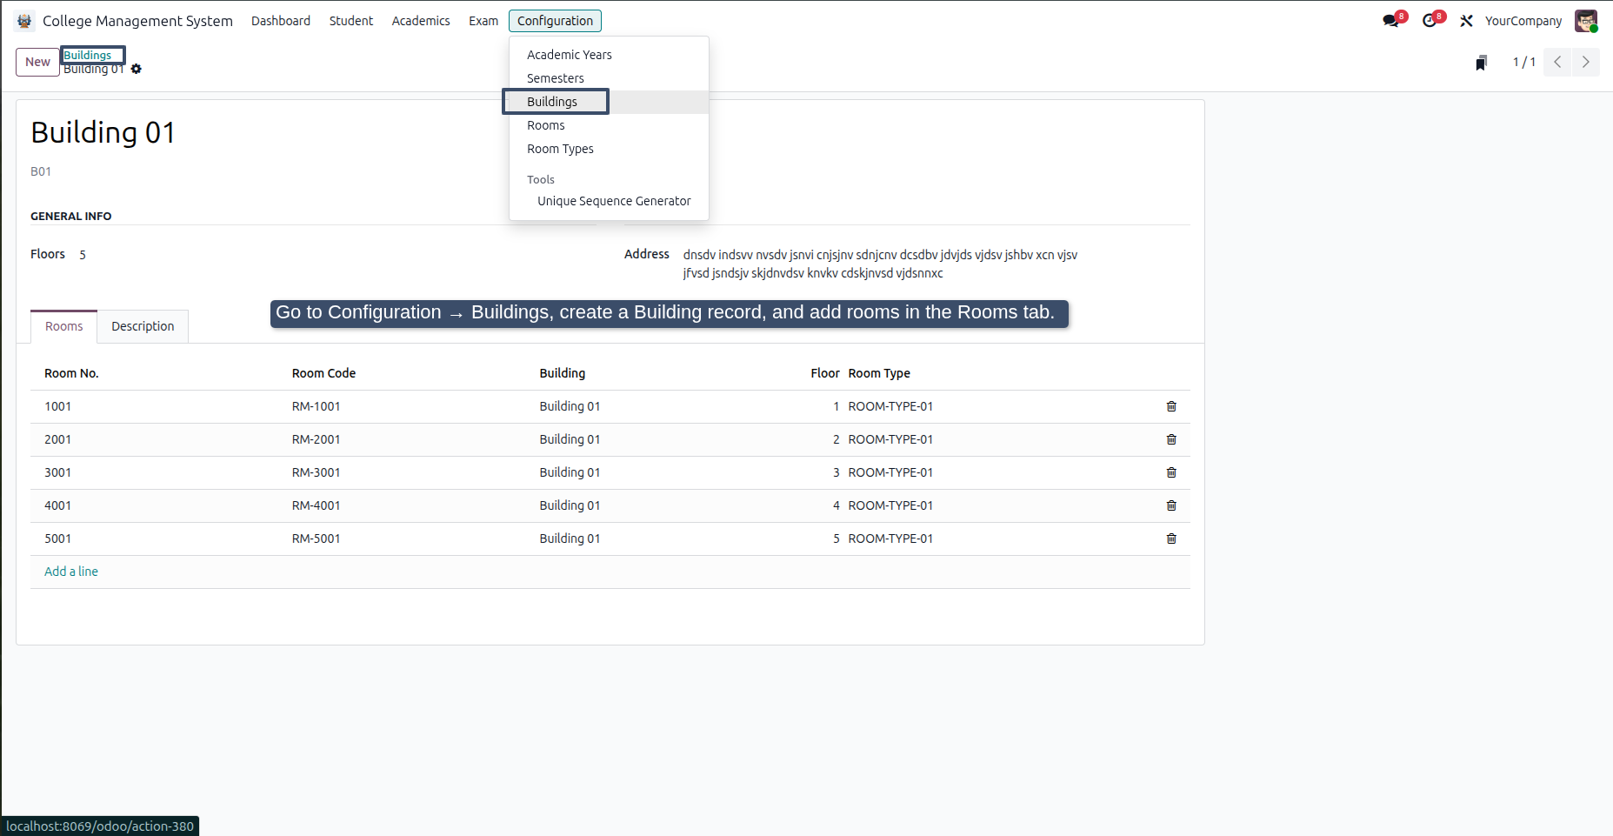The width and height of the screenshot is (1613, 836).
Task: Select Semesters menu entry
Action: (609, 78)
